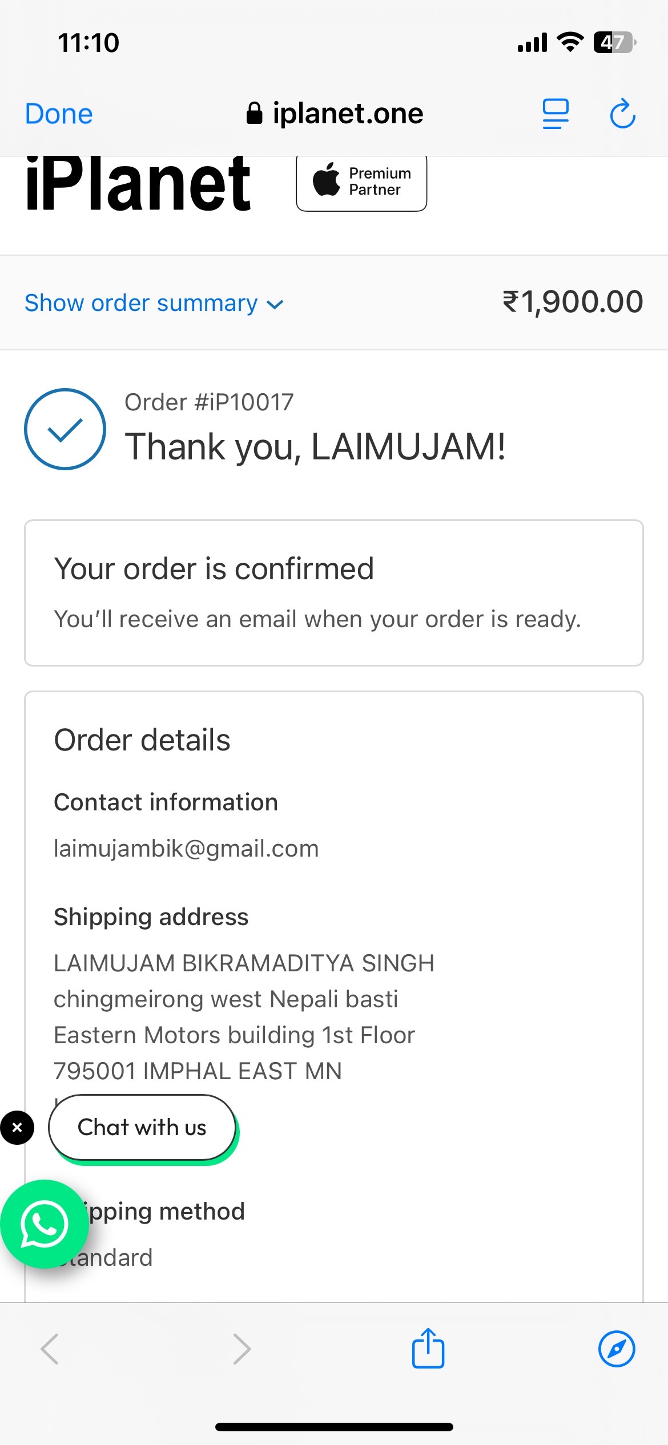This screenshot has height=1445, width=668.
Task: Reload the iplanet.one page
Action: [x=622, y=114]
